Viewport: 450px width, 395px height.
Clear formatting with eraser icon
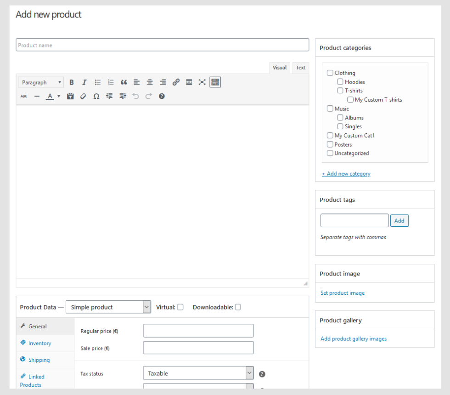click(83, 96)
